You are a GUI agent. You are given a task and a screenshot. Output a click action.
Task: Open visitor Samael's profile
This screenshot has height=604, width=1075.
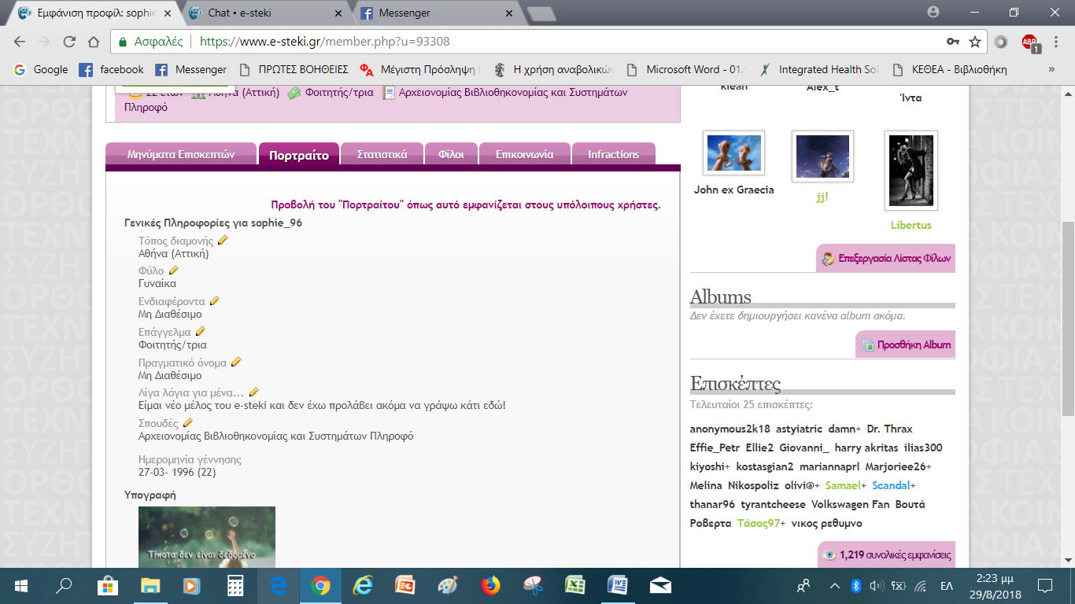tap(843, 485)
